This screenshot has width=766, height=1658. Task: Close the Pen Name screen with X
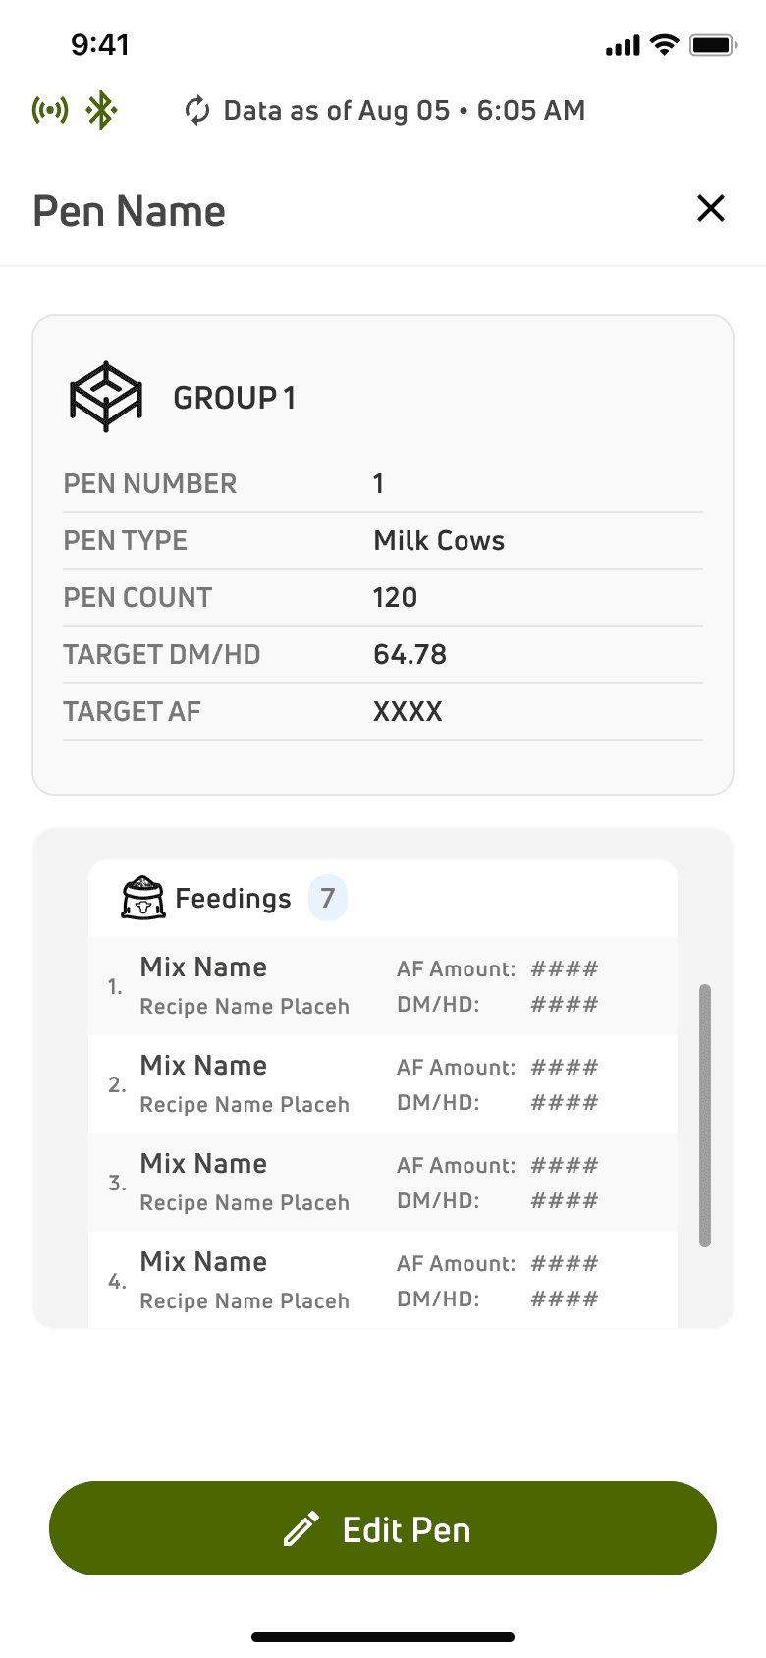[710, 208]
